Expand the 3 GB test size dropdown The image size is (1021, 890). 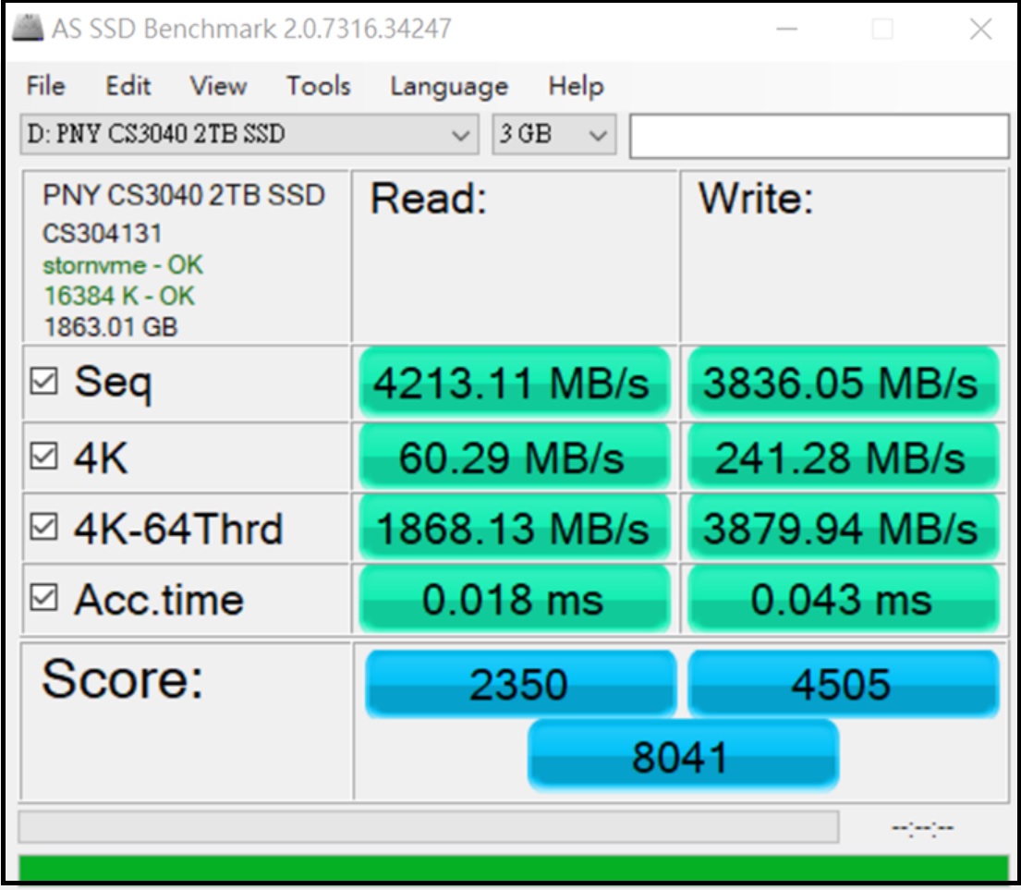tap(554, 134)
